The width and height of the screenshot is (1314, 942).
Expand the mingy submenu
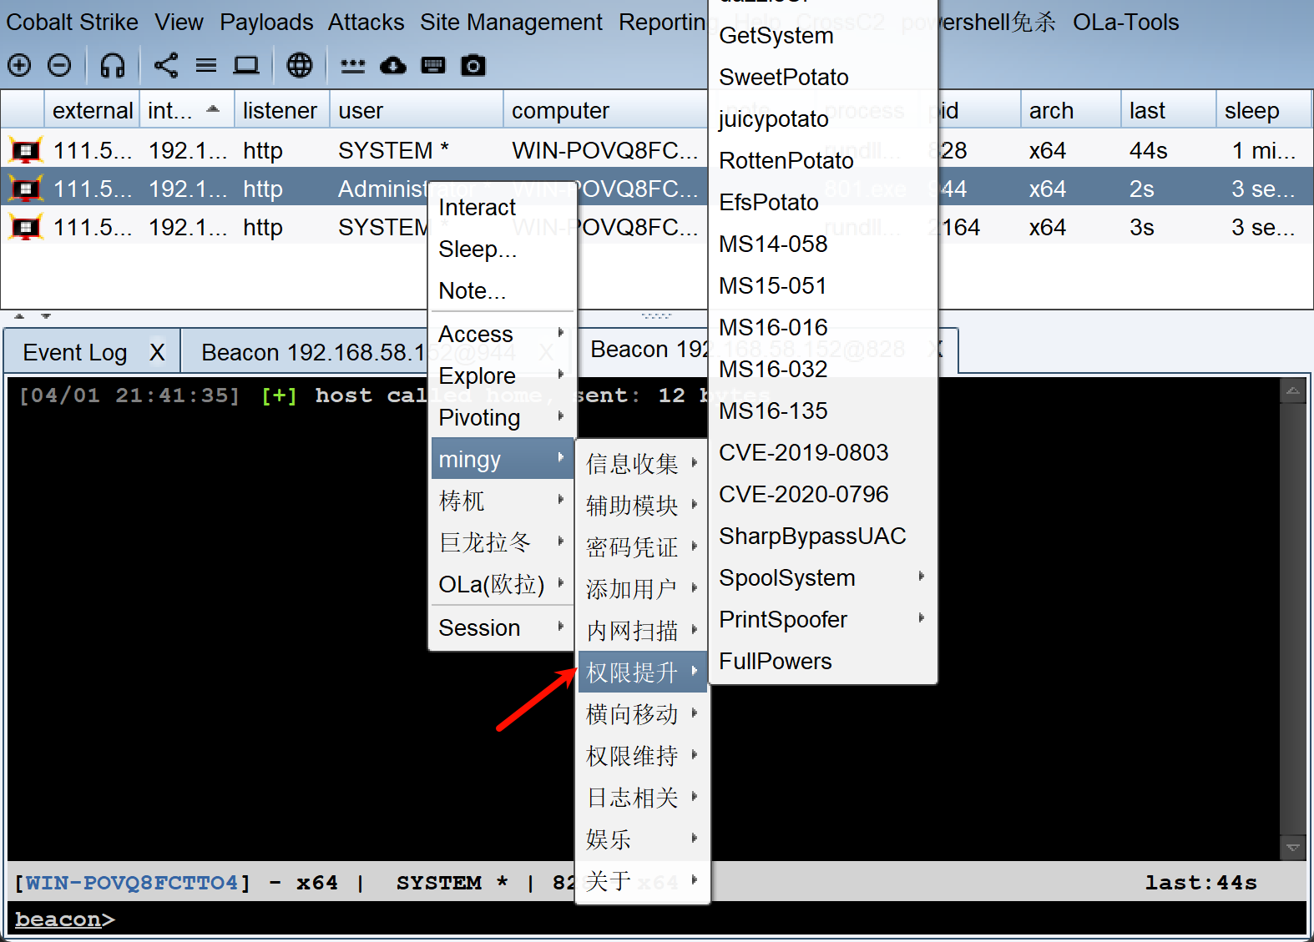click(502, 459)
